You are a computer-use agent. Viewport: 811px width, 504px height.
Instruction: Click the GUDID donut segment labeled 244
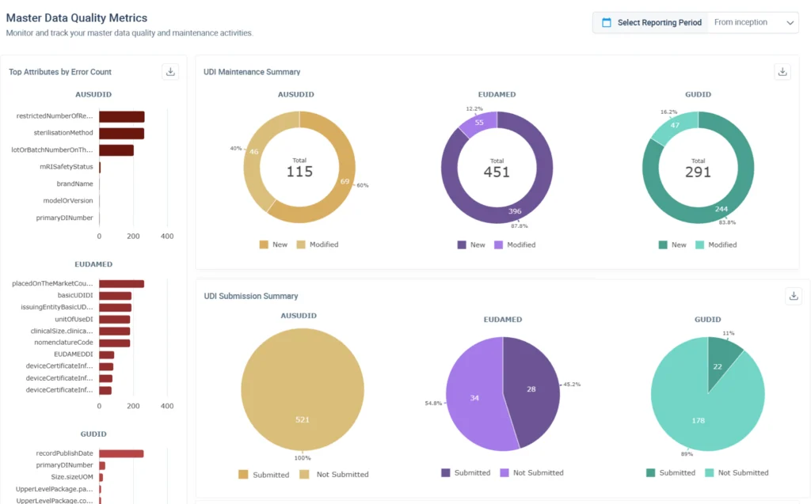pyautogui.click(x=721, y=209)
